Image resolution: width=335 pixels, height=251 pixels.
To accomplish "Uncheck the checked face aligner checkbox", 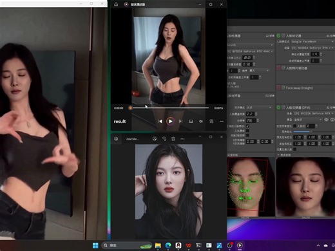I will (x=247, y=126).
